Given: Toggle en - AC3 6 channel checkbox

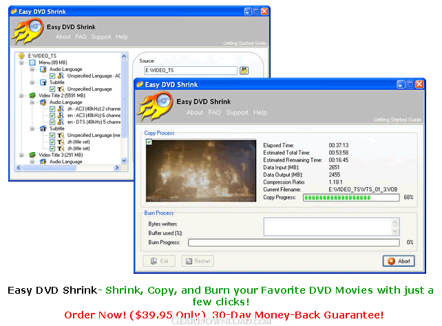Looking at the screenshot, I should [x=52, y=115].
